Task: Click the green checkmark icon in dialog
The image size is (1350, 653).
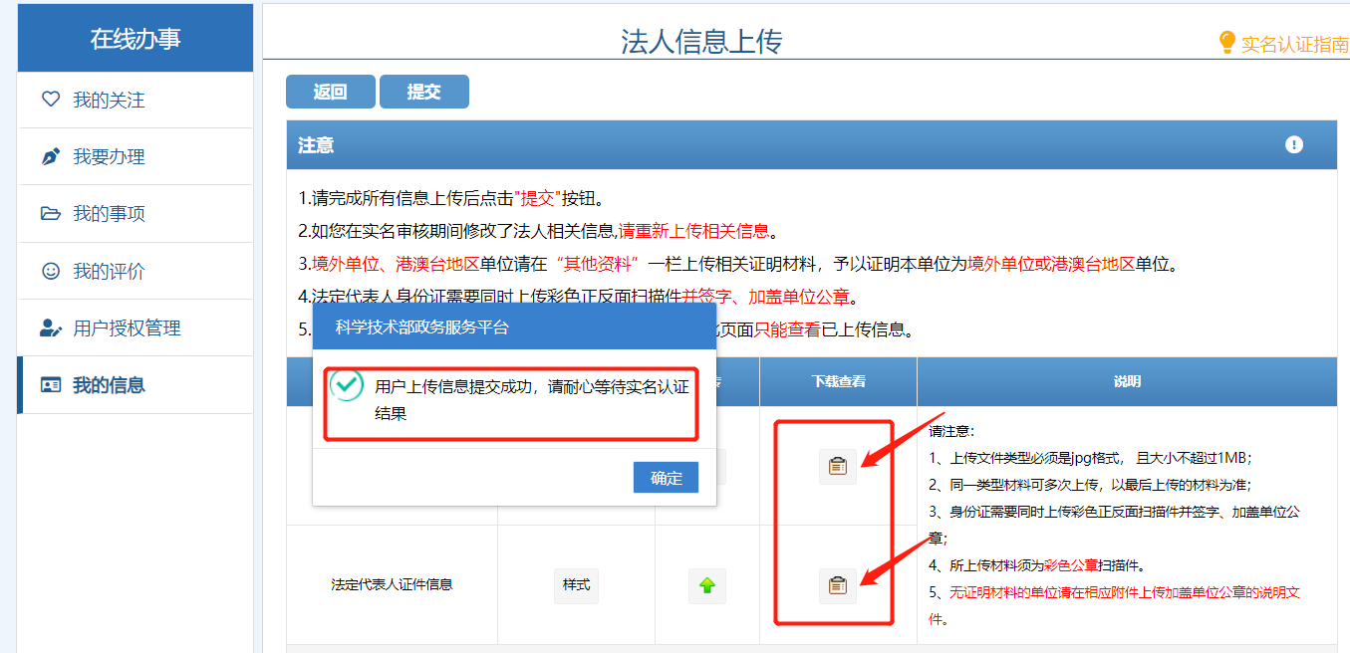Action: coord(347,385)
